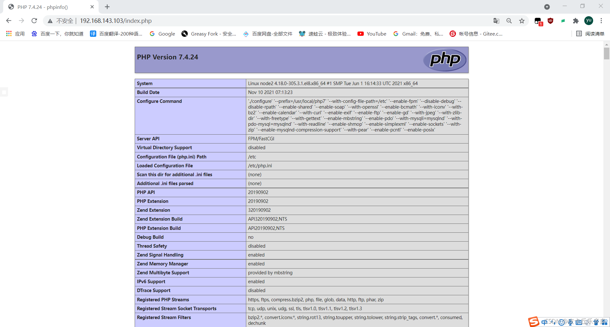Screen dimensions: 610x327
Task: Click the vertical scrollbar thumb
Action: [607, 53]
